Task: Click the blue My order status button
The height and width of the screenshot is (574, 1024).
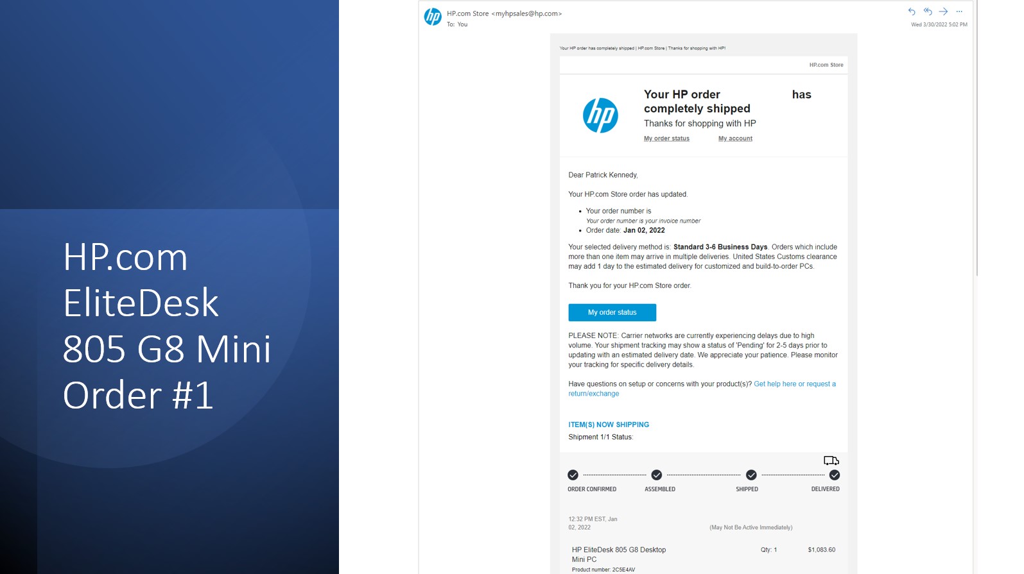Action: coord(612,312)
